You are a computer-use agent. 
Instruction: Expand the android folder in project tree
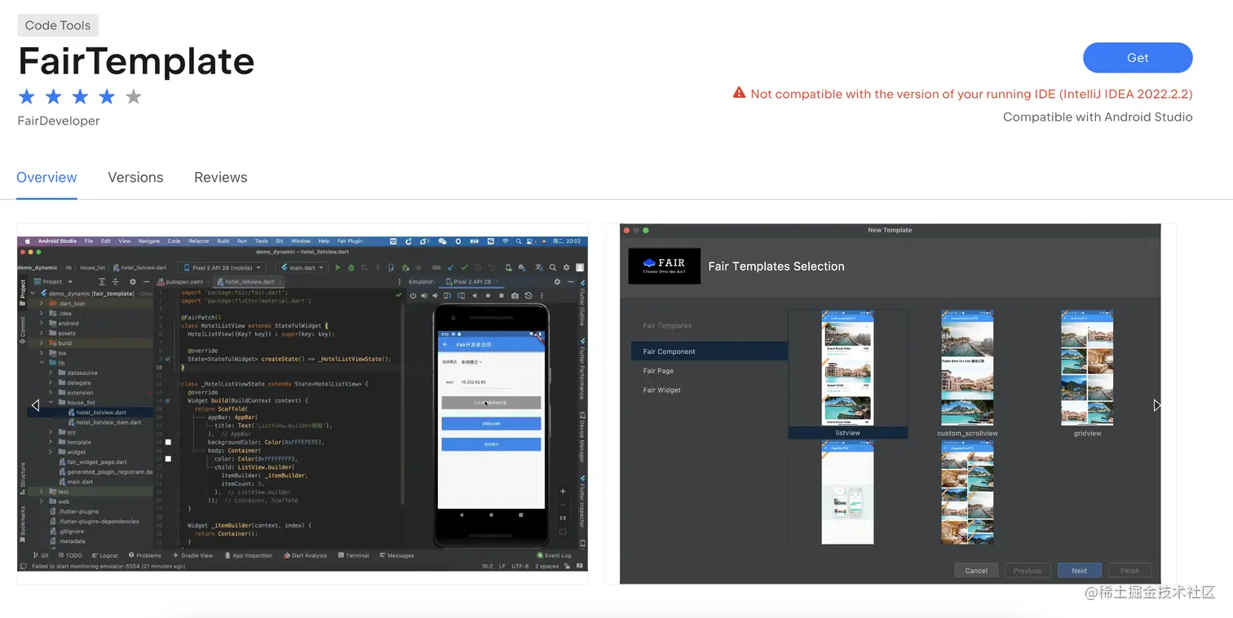tap(42, 324)
